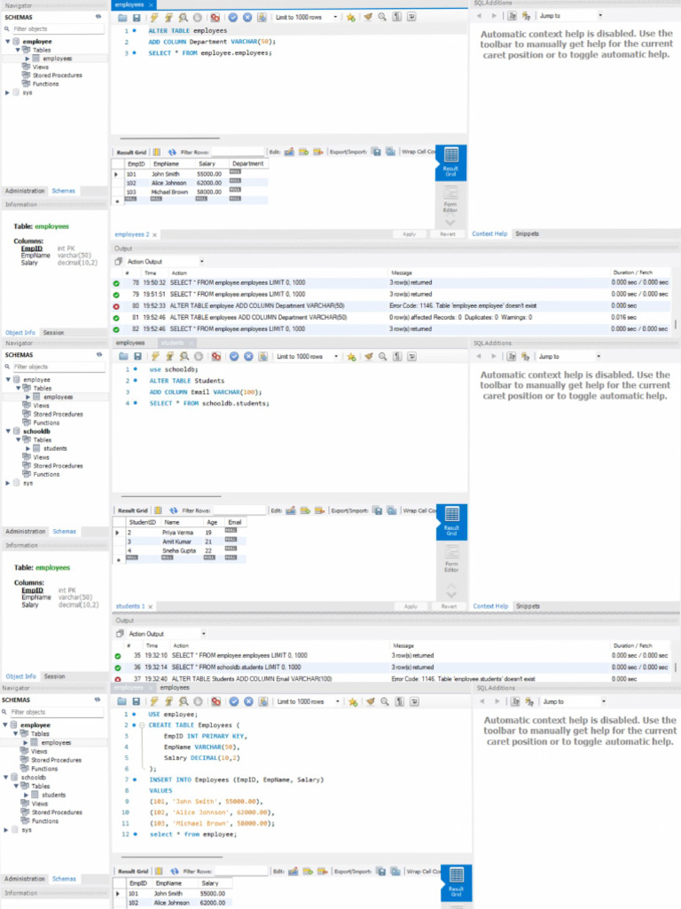Open Snippets tab below ALTER employees help
681x909 pixels.
[x=527, y=233]
